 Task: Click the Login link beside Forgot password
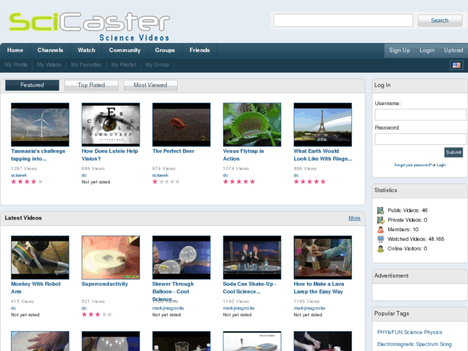pos(441,165)
